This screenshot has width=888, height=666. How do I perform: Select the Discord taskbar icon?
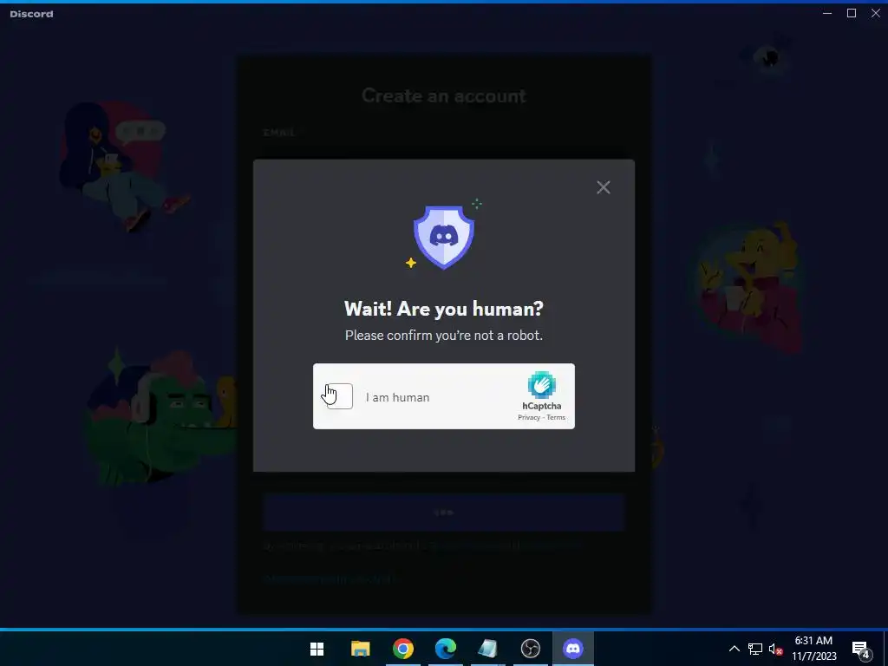(573, 649)
